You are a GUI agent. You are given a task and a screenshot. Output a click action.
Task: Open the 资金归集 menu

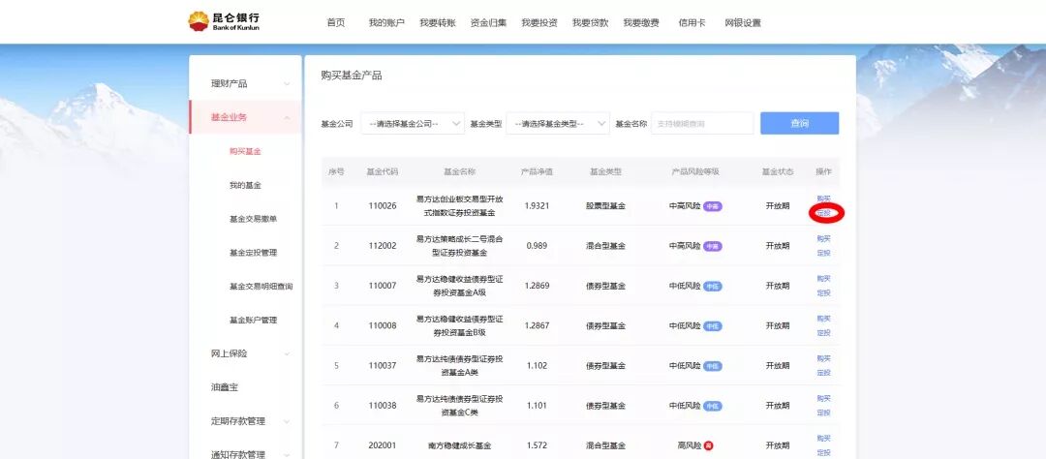point(488,22)
